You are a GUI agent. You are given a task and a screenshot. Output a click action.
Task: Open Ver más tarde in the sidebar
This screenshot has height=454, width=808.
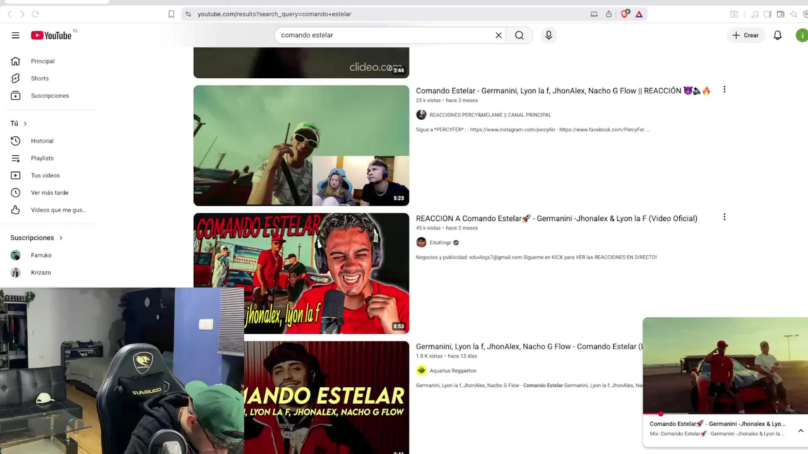[50, 192]
